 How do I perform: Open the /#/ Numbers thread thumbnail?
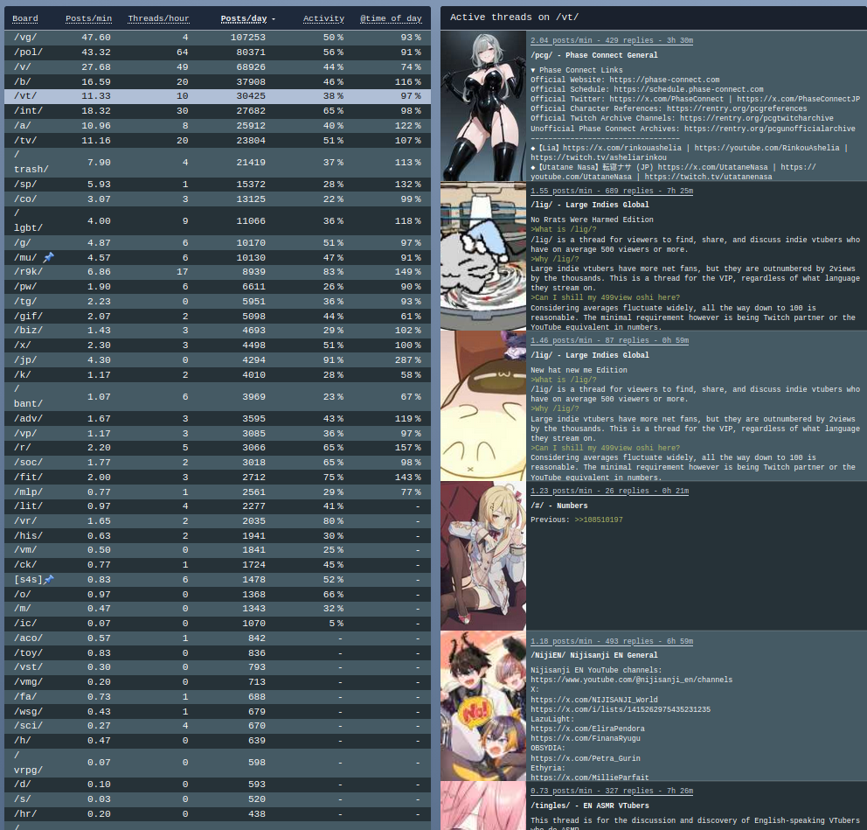tap(483, 556)
